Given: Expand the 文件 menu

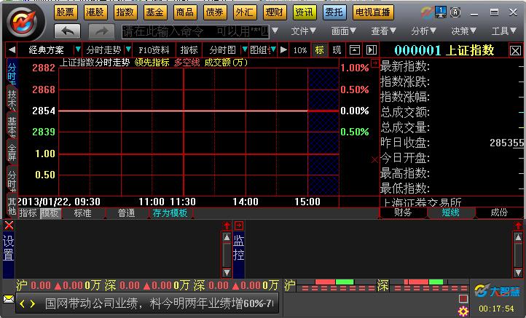Looking at the screenshot, I should (x=304, y=31).
